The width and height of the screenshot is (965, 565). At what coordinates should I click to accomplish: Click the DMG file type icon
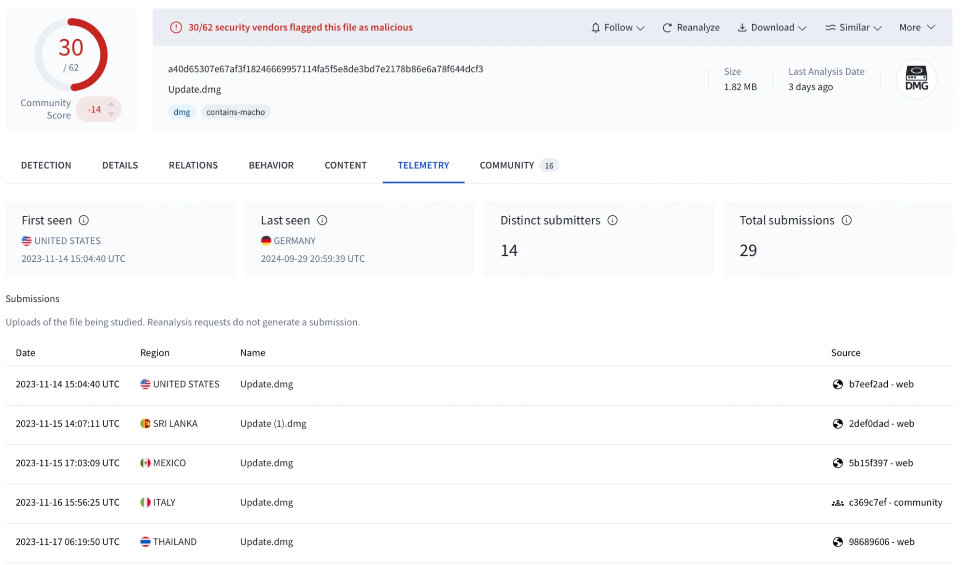pos(917,78)
